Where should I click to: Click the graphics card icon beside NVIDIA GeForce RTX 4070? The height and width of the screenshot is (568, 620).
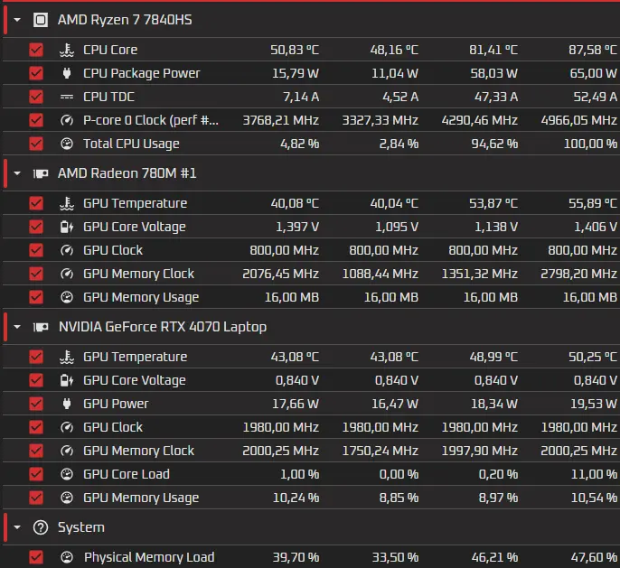click(x=41, y=327)
